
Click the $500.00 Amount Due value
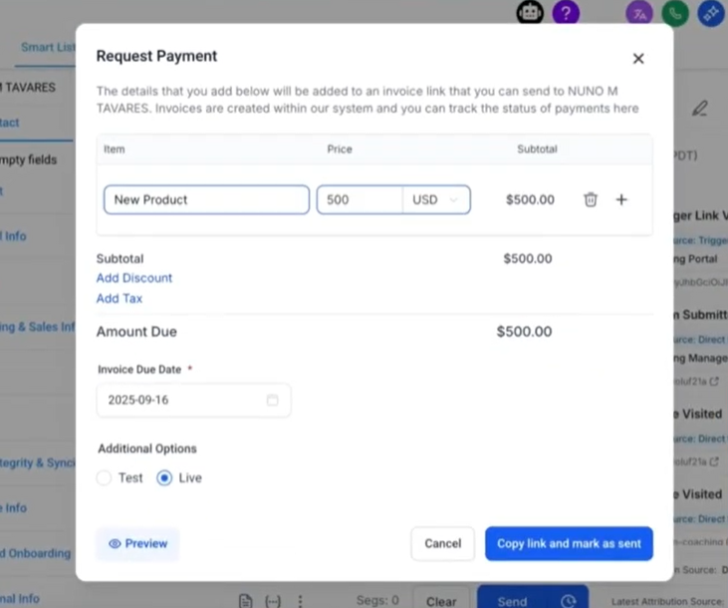[524, 332]
